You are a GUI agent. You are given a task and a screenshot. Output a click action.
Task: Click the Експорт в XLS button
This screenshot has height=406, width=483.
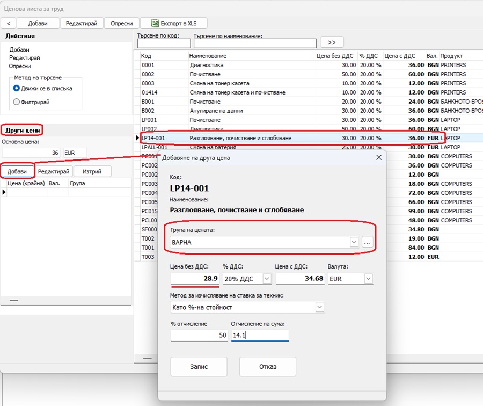[x=174, y=24]
